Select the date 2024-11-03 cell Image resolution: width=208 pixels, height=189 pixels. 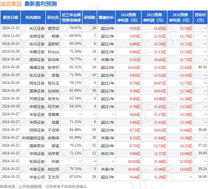coord(11,36)
